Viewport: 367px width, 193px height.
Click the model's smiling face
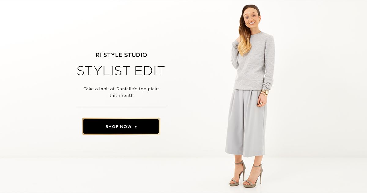[252, 19]
